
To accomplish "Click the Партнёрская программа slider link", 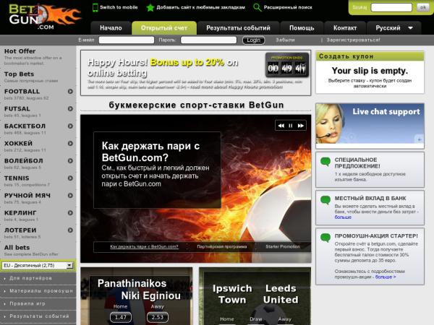I will (x=222, y=246).
